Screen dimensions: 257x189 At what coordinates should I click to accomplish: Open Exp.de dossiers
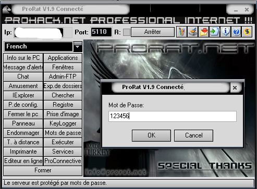point(63,86)
